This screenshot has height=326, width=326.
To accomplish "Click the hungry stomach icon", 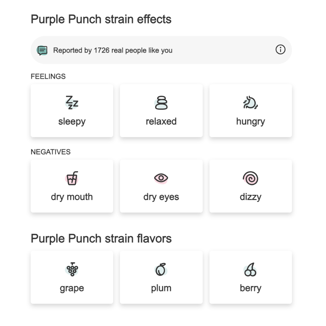I will point(251,103).
